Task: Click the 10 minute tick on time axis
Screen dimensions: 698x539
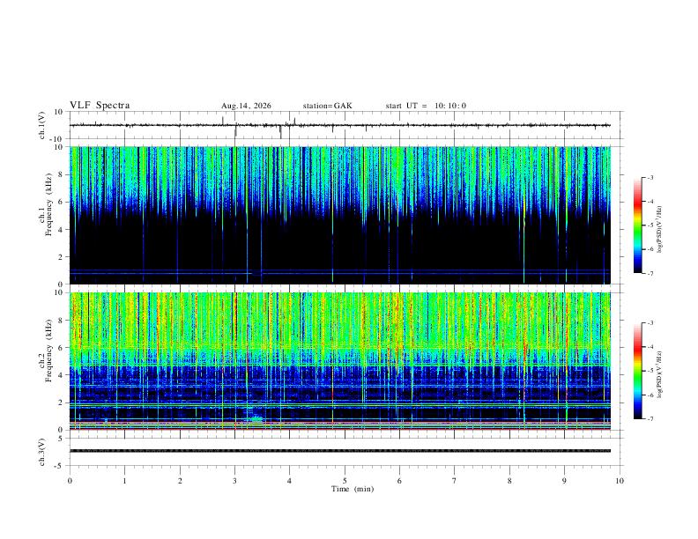Action: (620, 481)
